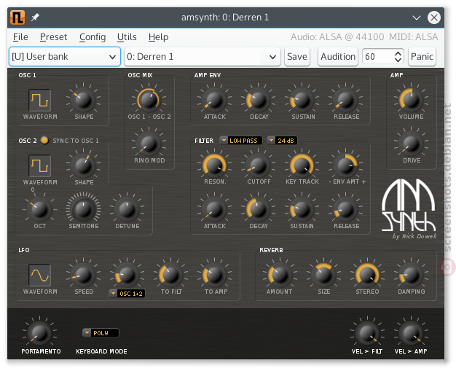456x371 pixels.
Task: Expand the window title bar chevron menu
Action: [x=417, y=17]
